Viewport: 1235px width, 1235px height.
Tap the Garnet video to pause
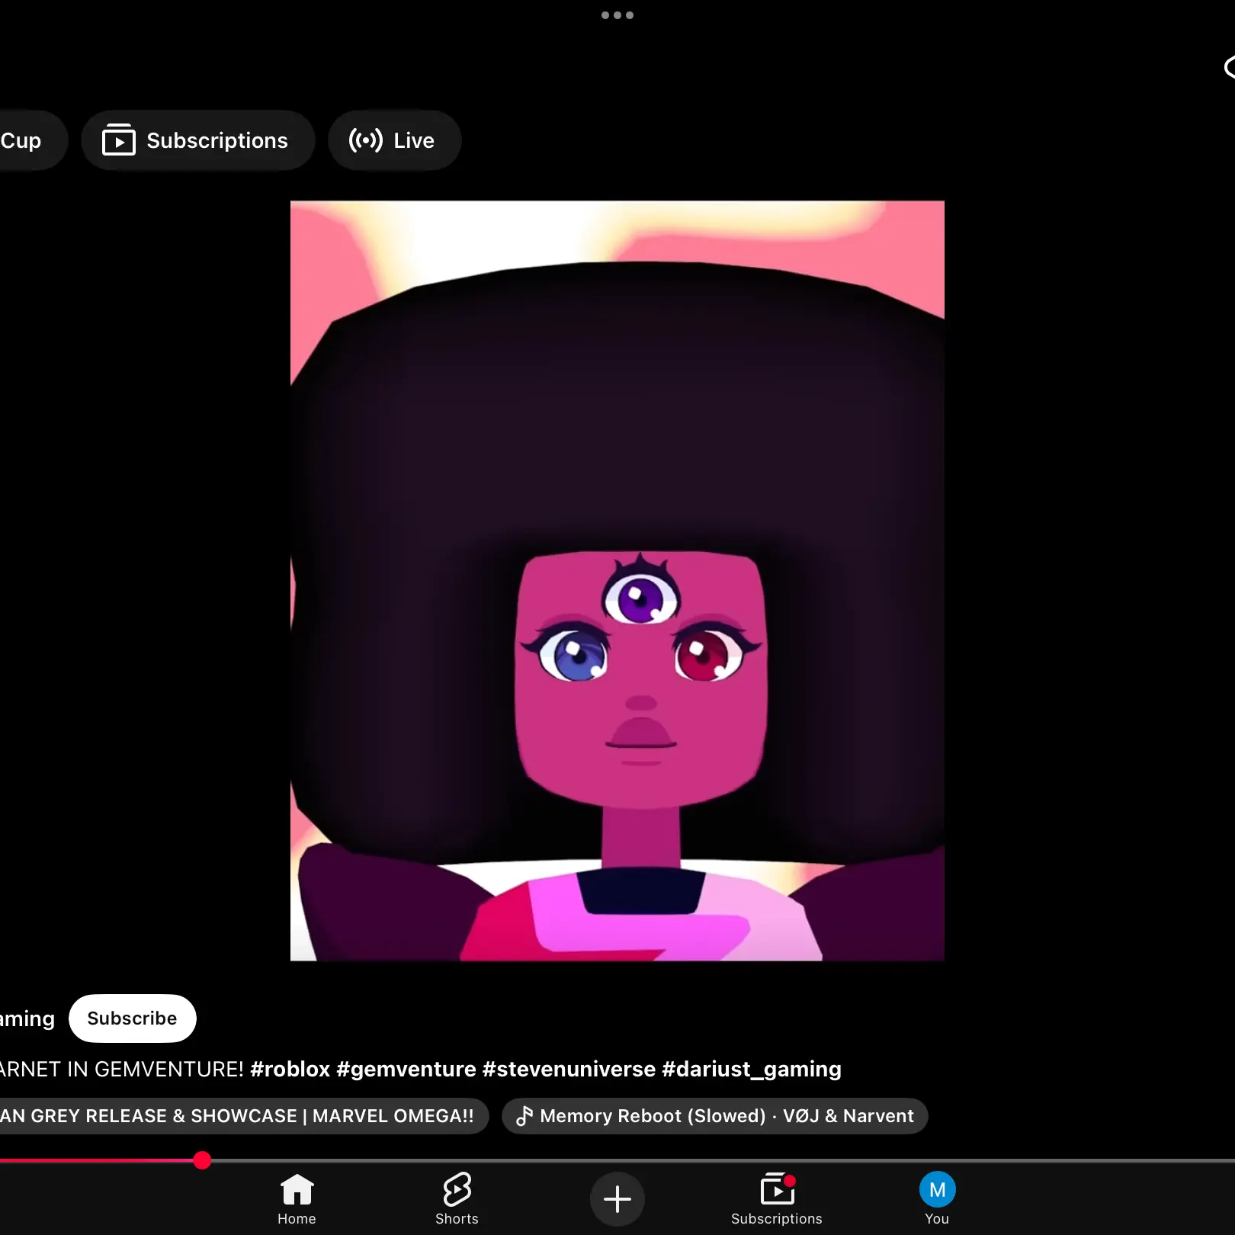point(617,581)
